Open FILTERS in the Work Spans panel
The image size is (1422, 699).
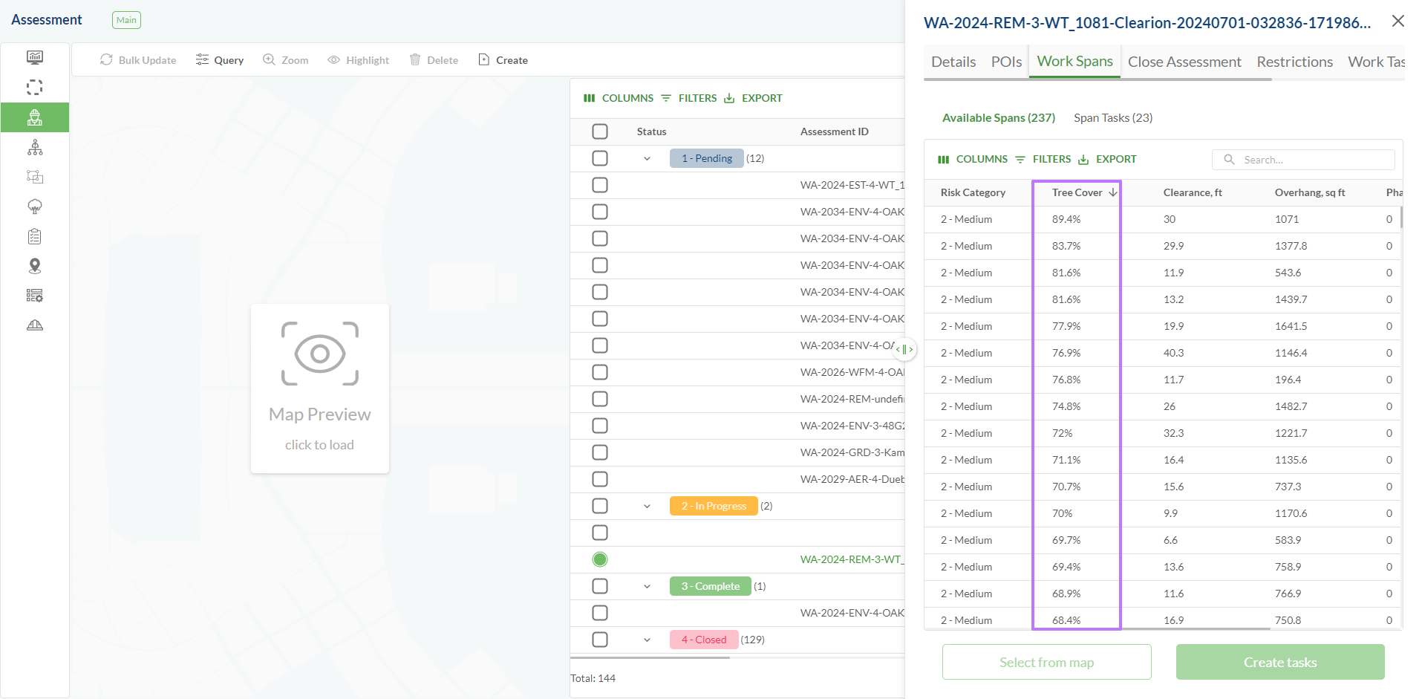pyautogui.click(x=1043, y=159)
